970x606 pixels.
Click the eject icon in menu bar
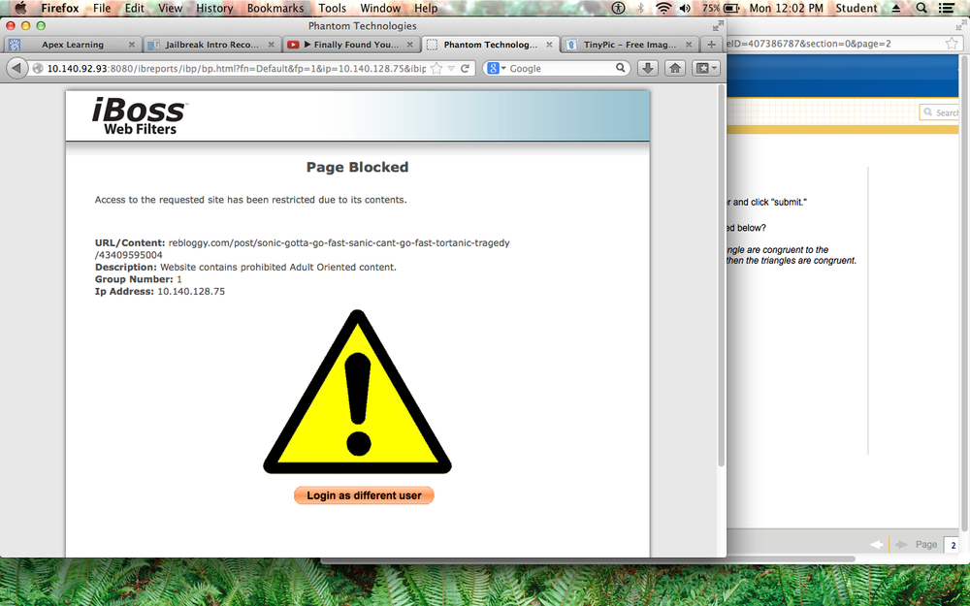click(896, 8)
